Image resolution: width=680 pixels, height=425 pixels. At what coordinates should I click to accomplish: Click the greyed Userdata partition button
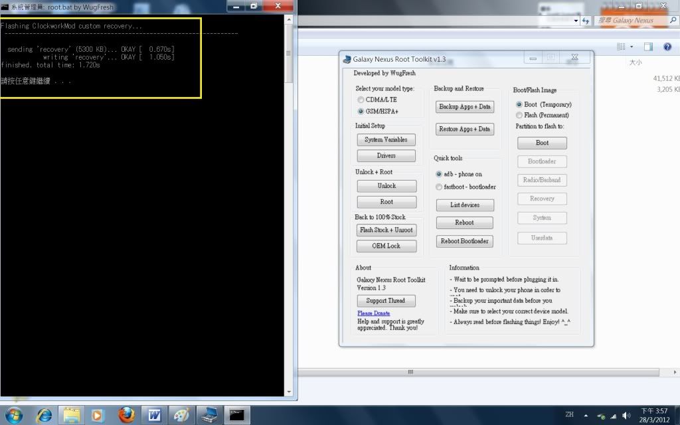(542, 238)
